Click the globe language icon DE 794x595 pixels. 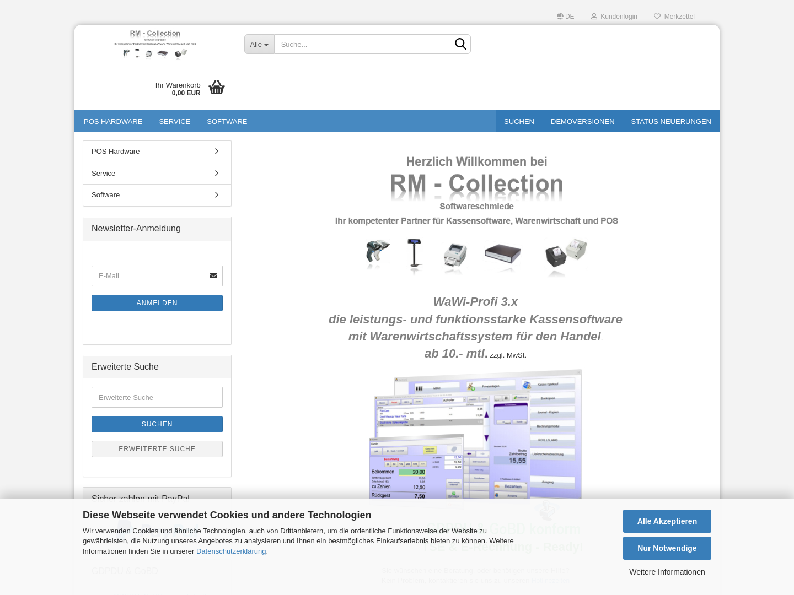click(560, 17)
